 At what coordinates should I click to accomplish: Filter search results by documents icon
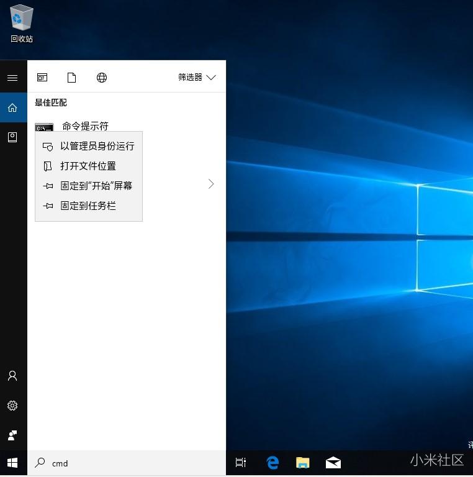click(72, 78)
